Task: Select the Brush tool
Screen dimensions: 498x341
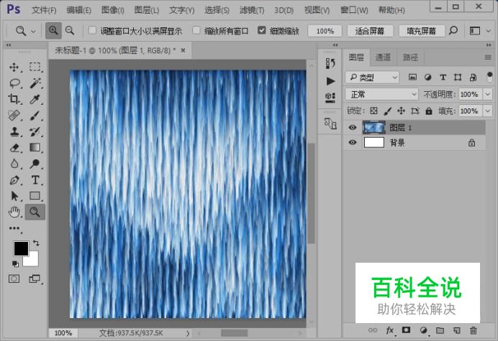Action: (35, 116)
